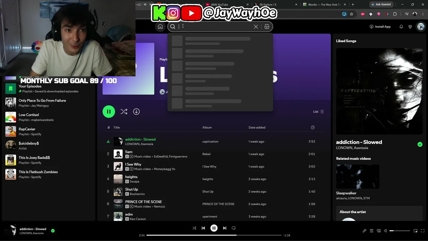Pause the playlist with the green button
This screenshot has height=241, width=428.
(x=109, y=111)
